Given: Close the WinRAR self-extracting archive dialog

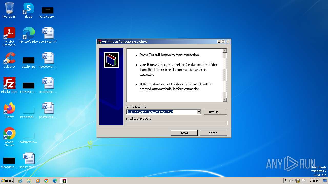Looking at the screenshot, I should click(228, 42).
